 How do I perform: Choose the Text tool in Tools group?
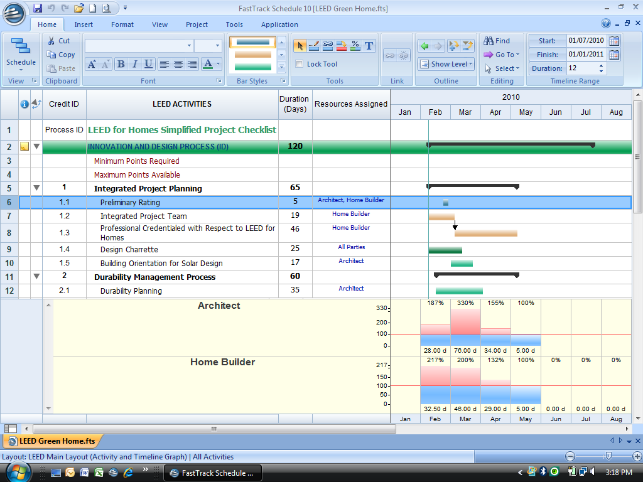369,46
